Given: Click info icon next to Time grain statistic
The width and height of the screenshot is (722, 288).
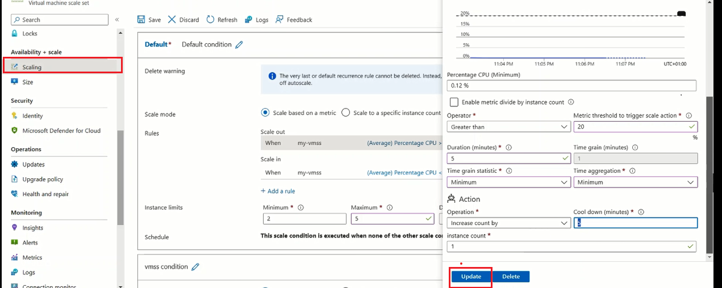Looking at the screenshot, I should pos(508,170).
